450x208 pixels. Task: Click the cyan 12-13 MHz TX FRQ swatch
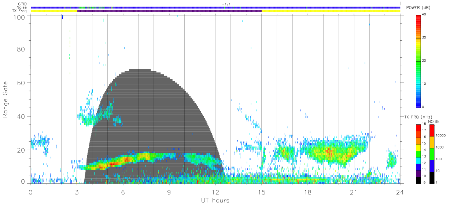(x=418, y=160)
